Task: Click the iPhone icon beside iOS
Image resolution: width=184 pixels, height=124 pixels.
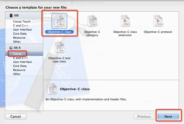Action: click(11, 15)
